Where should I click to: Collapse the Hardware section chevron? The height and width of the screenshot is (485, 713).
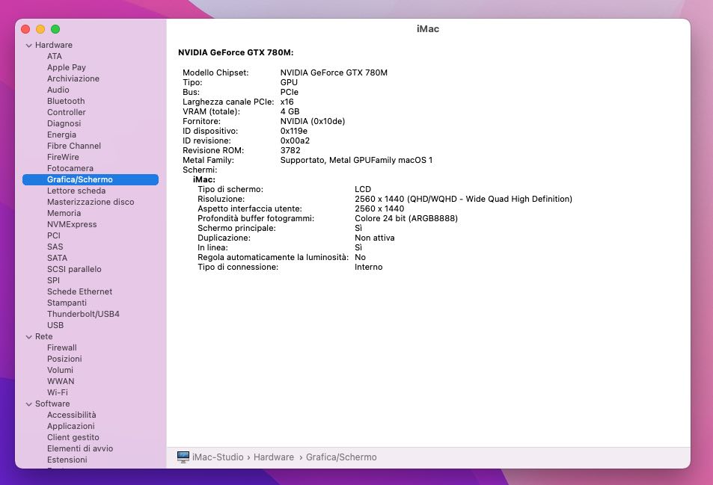tap(28, 46)
